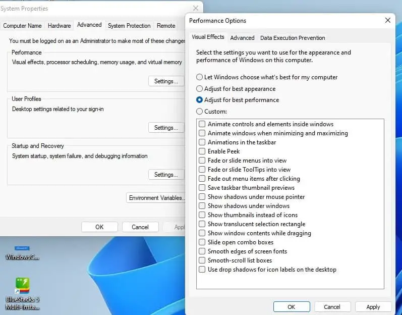Screen dimensions: 402x315
Task: Click Cancel in Performance Options
Action: coord(332,307)
